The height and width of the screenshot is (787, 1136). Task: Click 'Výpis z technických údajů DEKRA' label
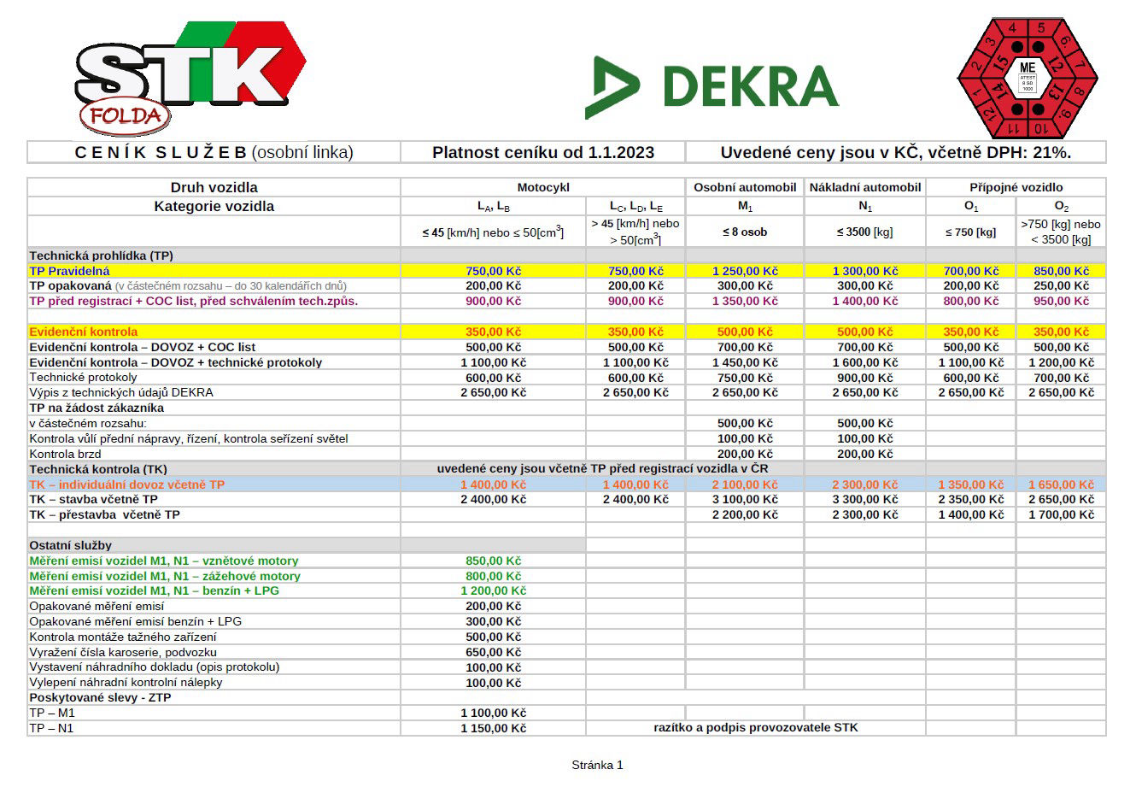pyautogui.click(x=121, y=393)
